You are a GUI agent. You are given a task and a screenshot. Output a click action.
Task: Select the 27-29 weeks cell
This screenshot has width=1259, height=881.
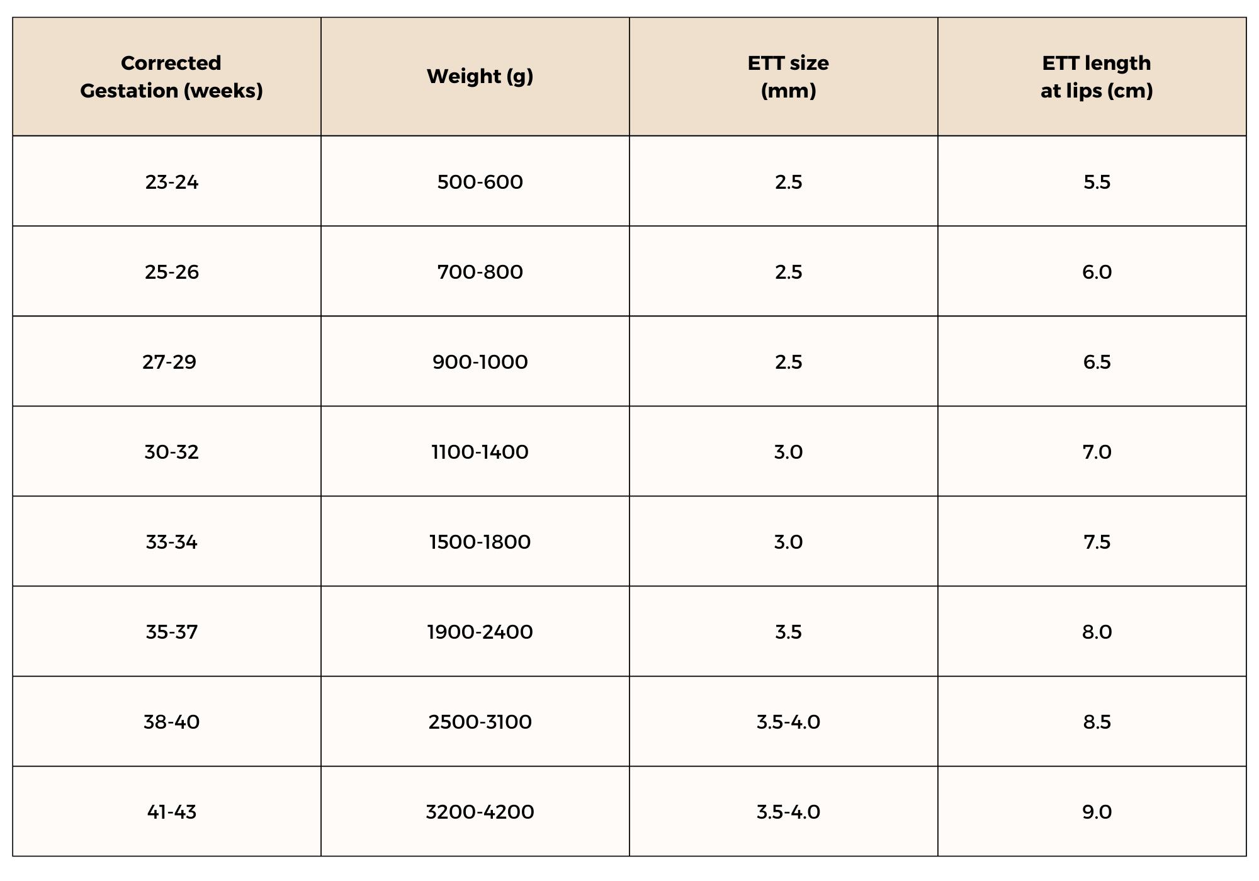coord(169,362)
